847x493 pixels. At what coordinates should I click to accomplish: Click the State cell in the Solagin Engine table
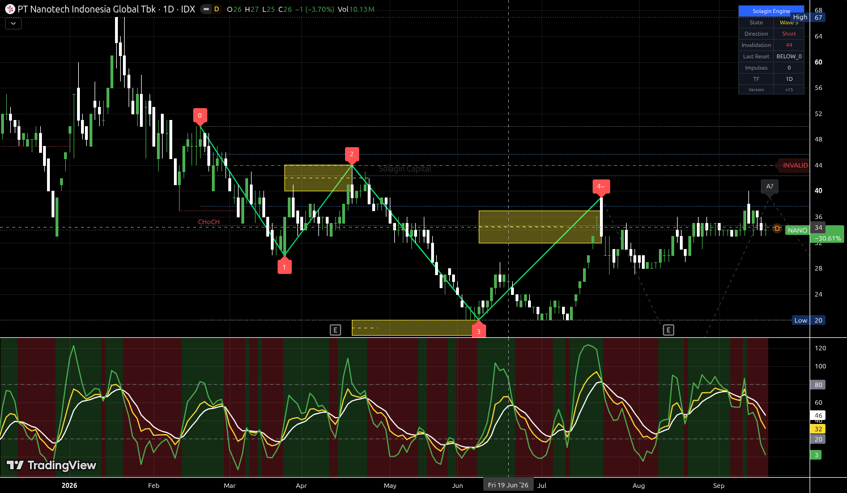[756, 23]
